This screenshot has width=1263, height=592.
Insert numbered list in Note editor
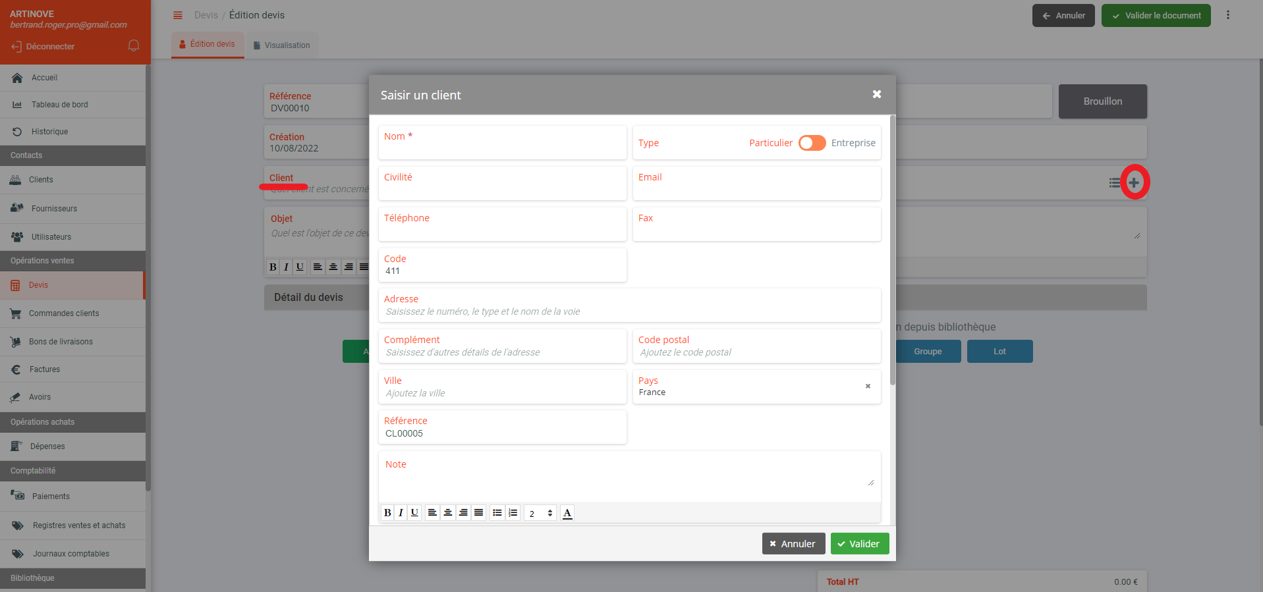click(x=513, y=513)
